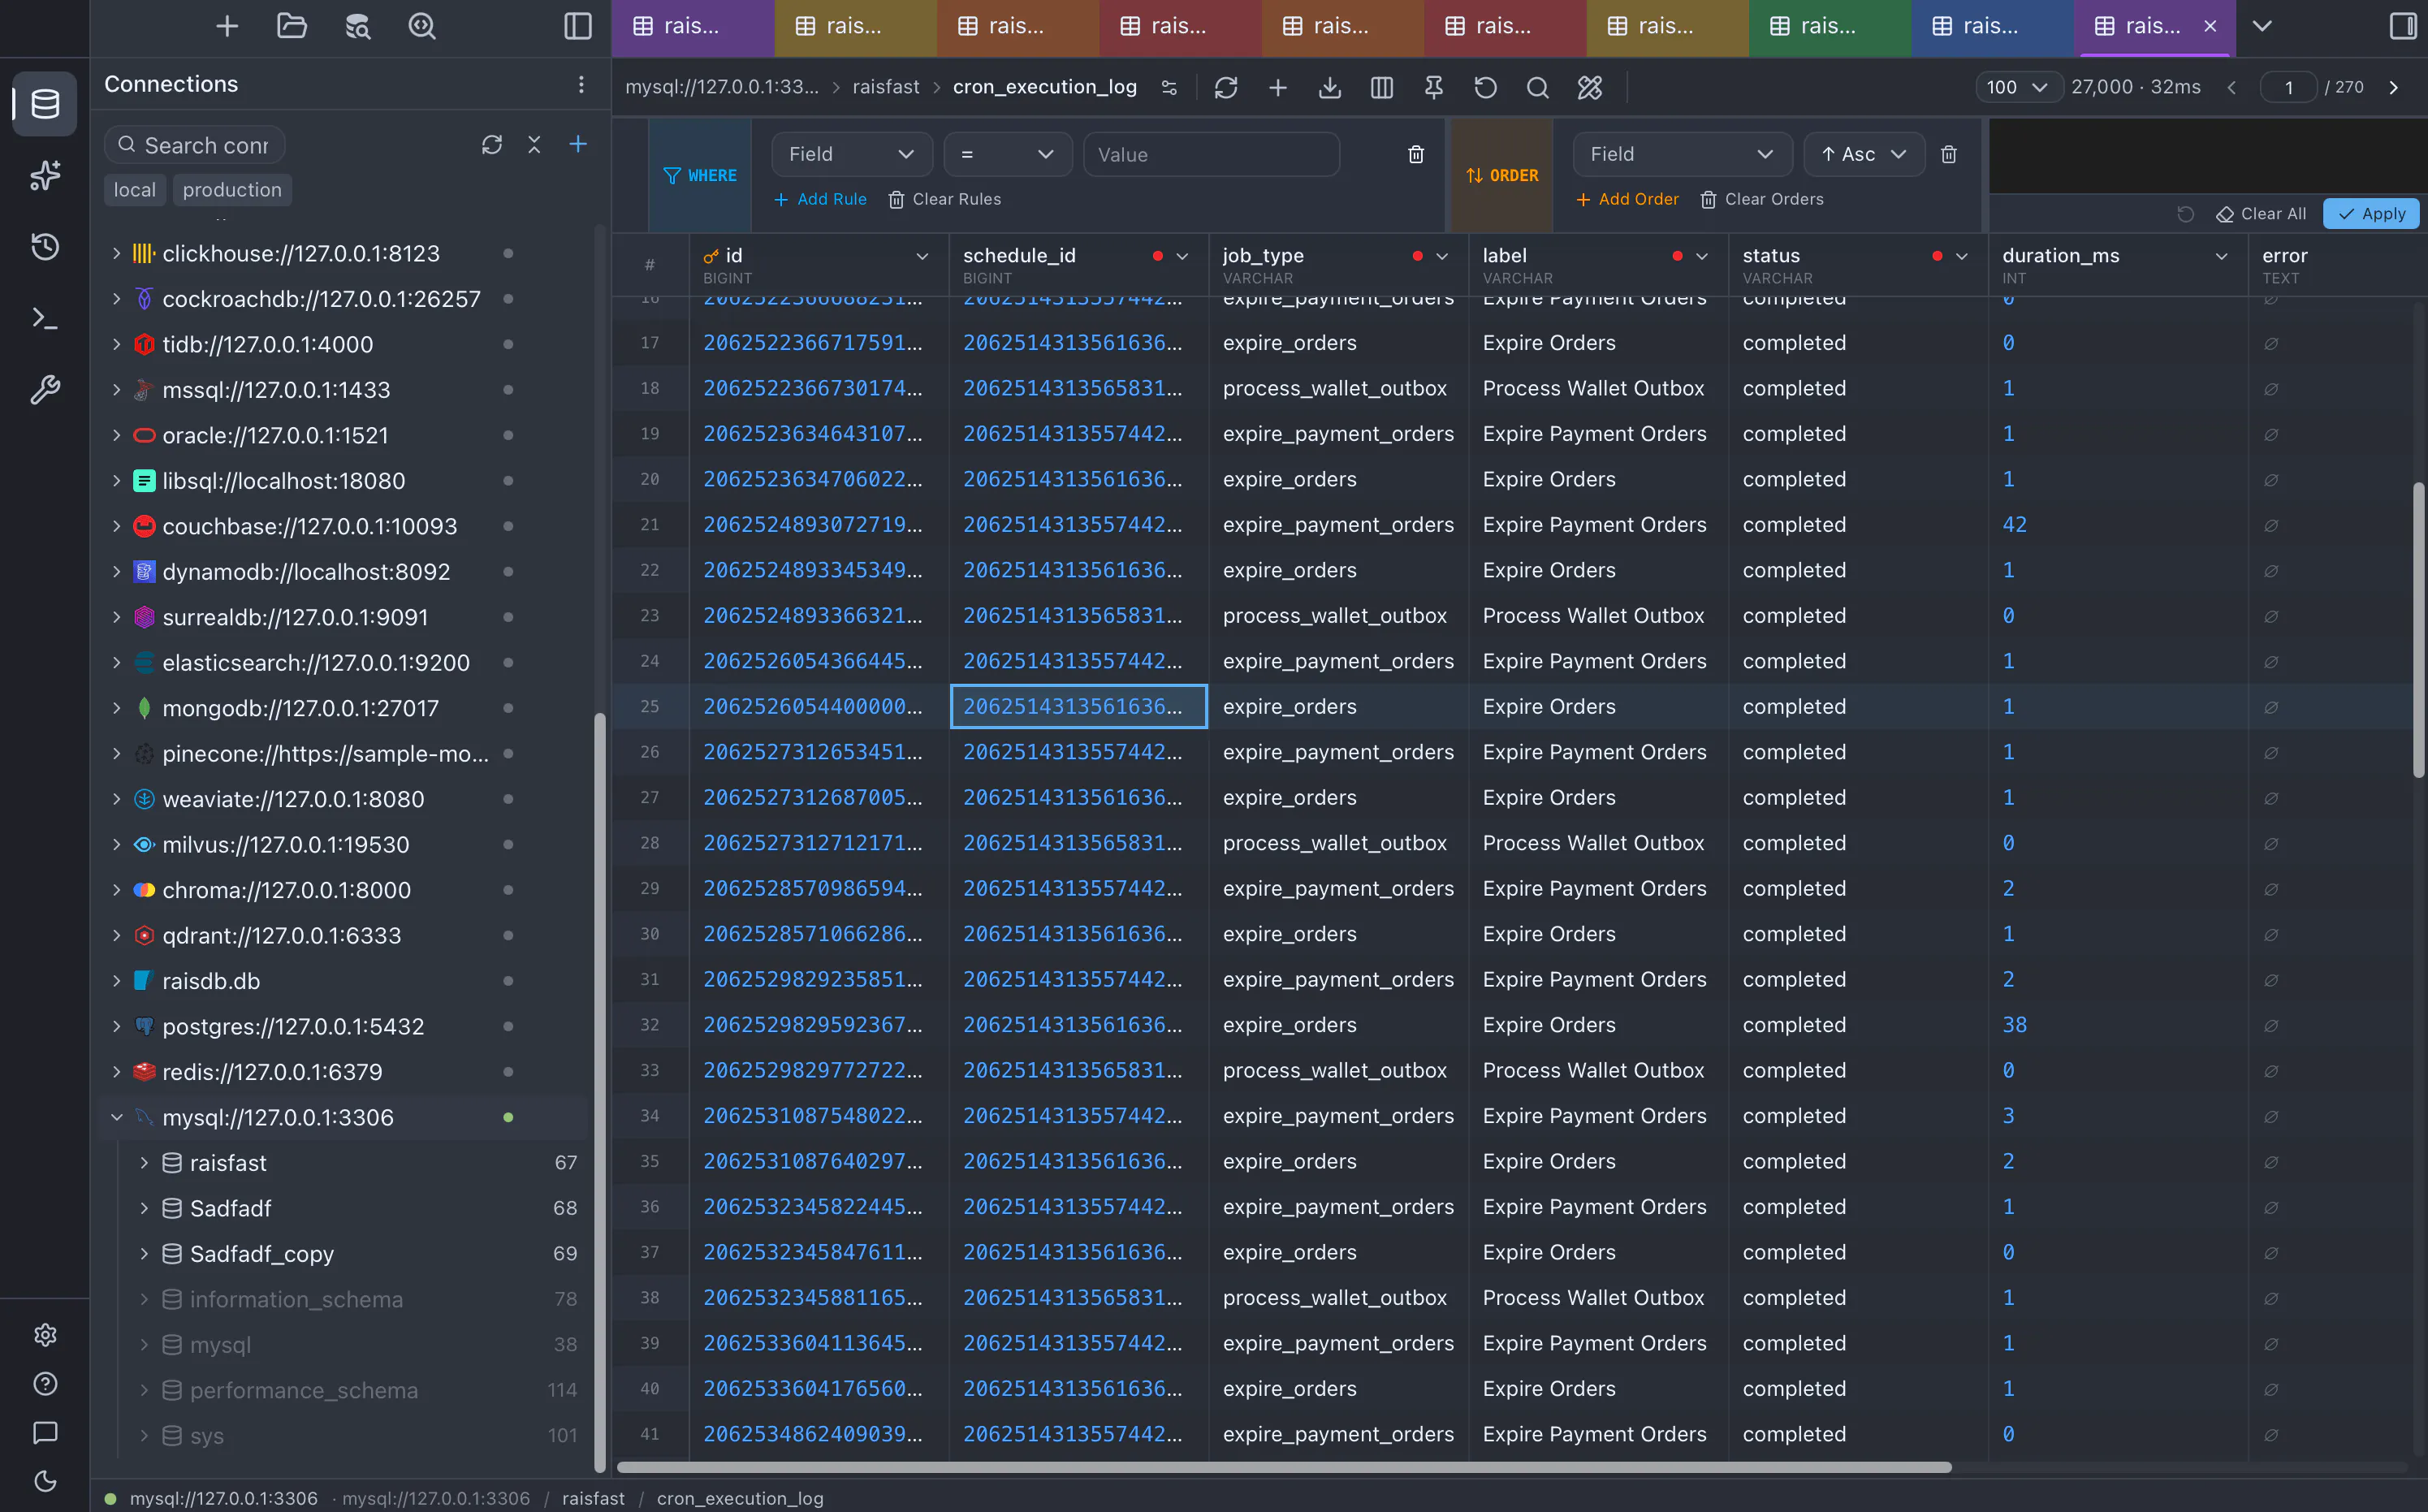This screenshot has width=2428, height=1512.
Task: Switch to the green rais... tab
Action: [x=1829, y=27]
